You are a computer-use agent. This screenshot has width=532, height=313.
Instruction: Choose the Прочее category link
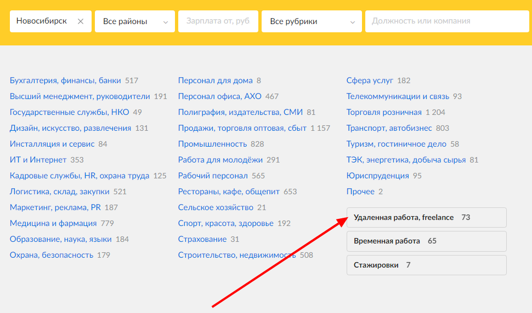pos(360,192)
